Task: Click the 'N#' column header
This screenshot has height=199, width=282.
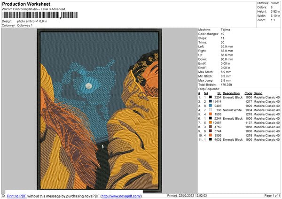Action: point(206,93)
